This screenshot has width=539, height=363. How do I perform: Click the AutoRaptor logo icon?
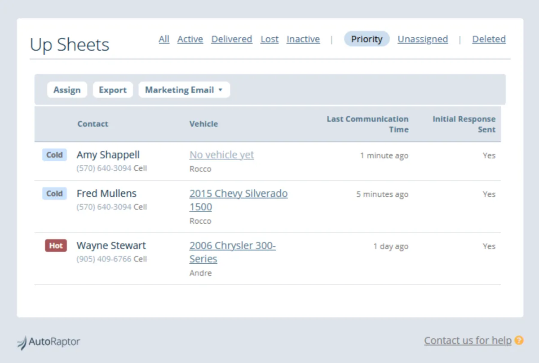coord(22,342)
